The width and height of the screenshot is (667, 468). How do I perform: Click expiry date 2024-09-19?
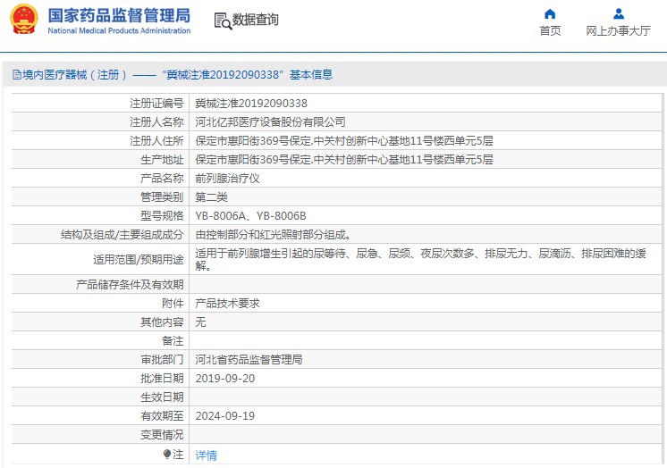point(225,415)
